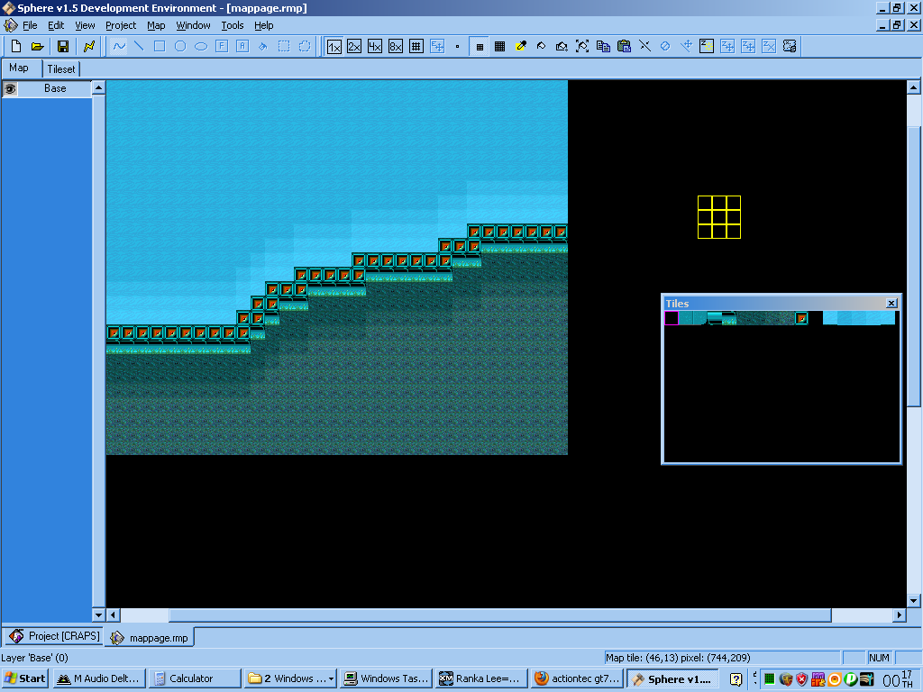The image size is (923, 692).
Task: Click the paste clipboard toolbar icon
Action: point(624,46)
